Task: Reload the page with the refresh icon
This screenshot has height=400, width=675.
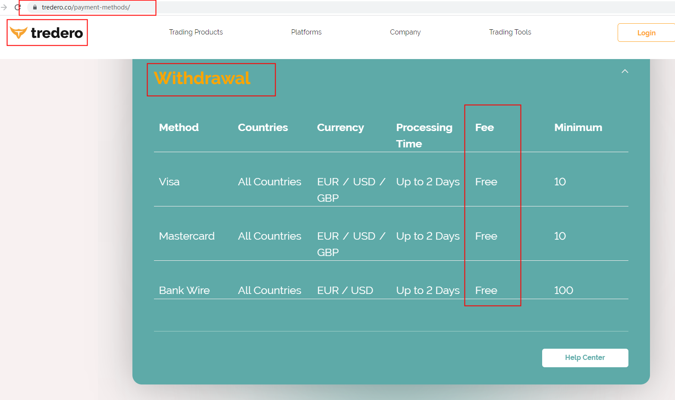Action: pyautogui.click(x=18, y=7)
